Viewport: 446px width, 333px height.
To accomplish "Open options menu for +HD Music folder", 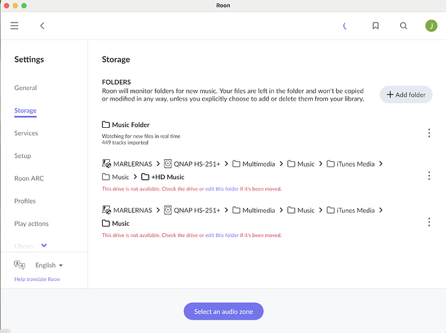I will (429, 176).
